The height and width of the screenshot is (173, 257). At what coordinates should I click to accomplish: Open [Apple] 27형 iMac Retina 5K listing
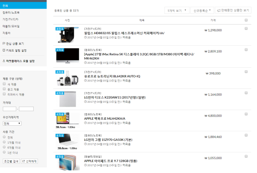139,56
